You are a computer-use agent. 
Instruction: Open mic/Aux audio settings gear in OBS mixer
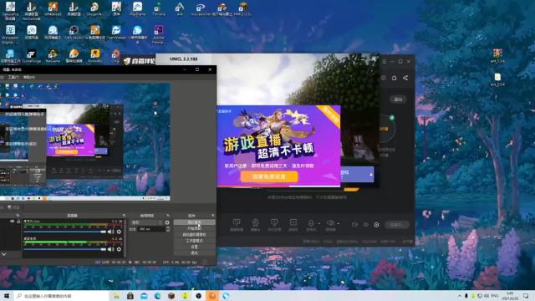click(x=119, y=232)
